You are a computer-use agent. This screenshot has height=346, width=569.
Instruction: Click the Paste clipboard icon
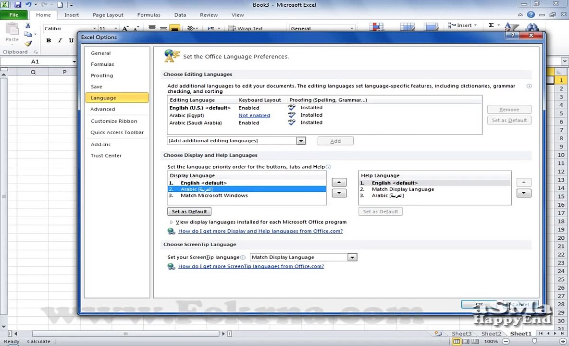12,29
